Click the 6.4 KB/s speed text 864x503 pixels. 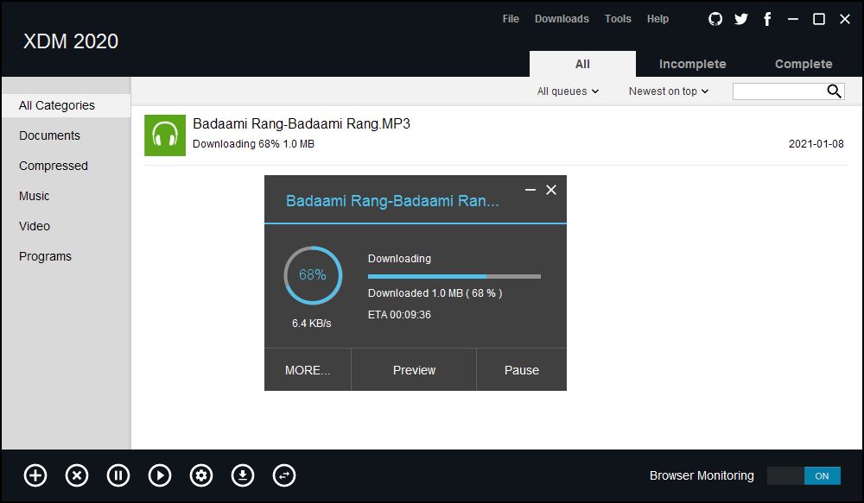pos(311,323)
